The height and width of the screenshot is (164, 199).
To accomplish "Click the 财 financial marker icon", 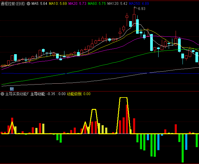I will pos(12,89).
